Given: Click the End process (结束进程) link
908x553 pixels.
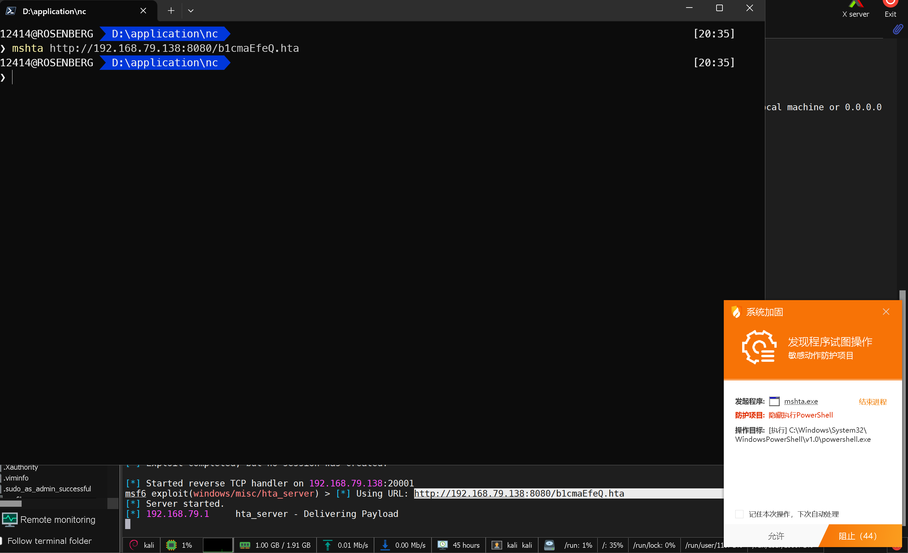Looking at the screenshot, I should (x=873, y=402).
